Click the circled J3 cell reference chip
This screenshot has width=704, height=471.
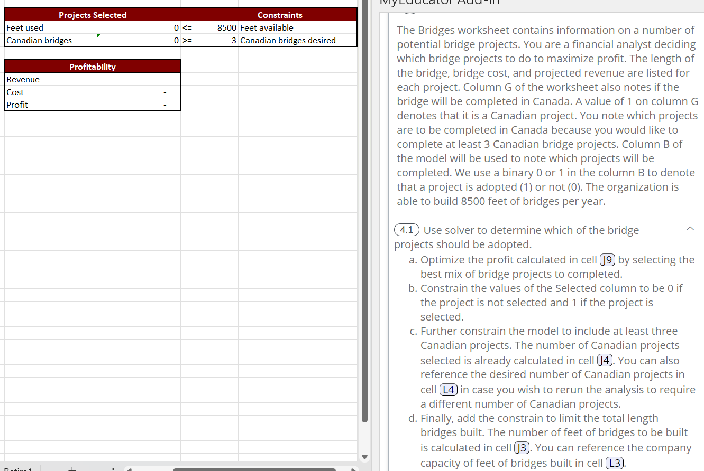522,447
